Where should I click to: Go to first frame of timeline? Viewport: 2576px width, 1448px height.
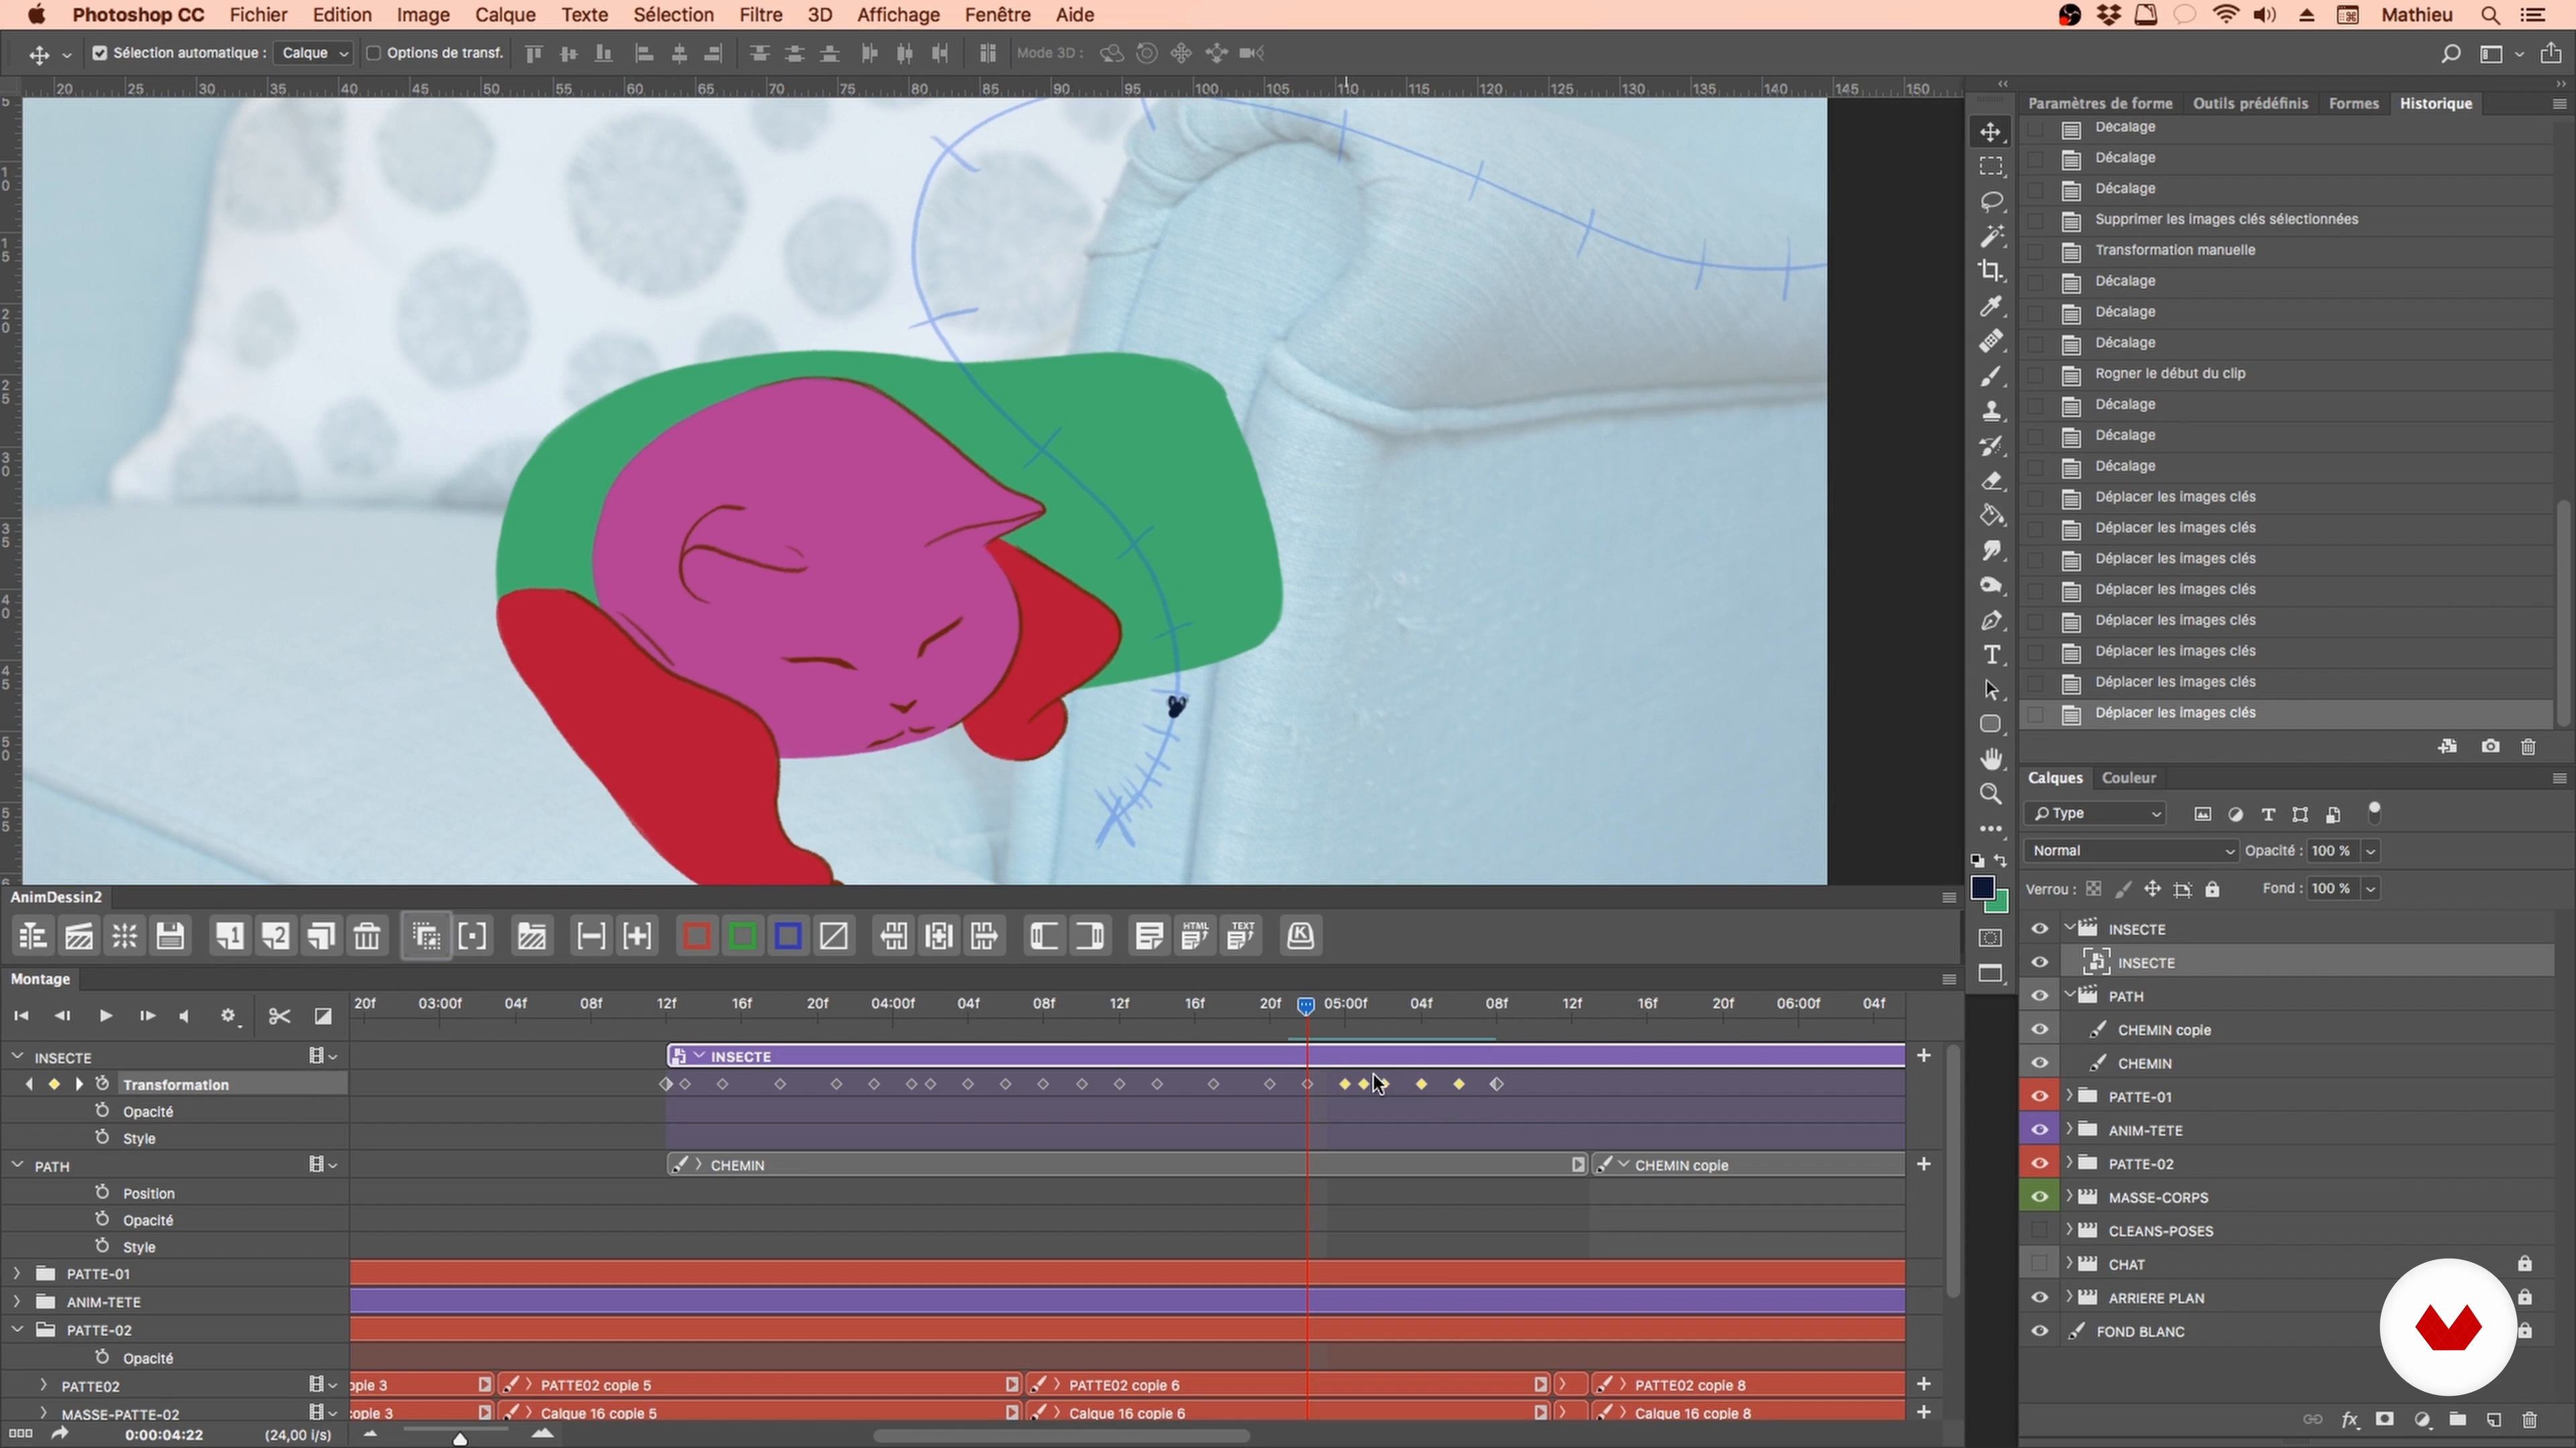pyautogui.click(x=21, y=1016)
